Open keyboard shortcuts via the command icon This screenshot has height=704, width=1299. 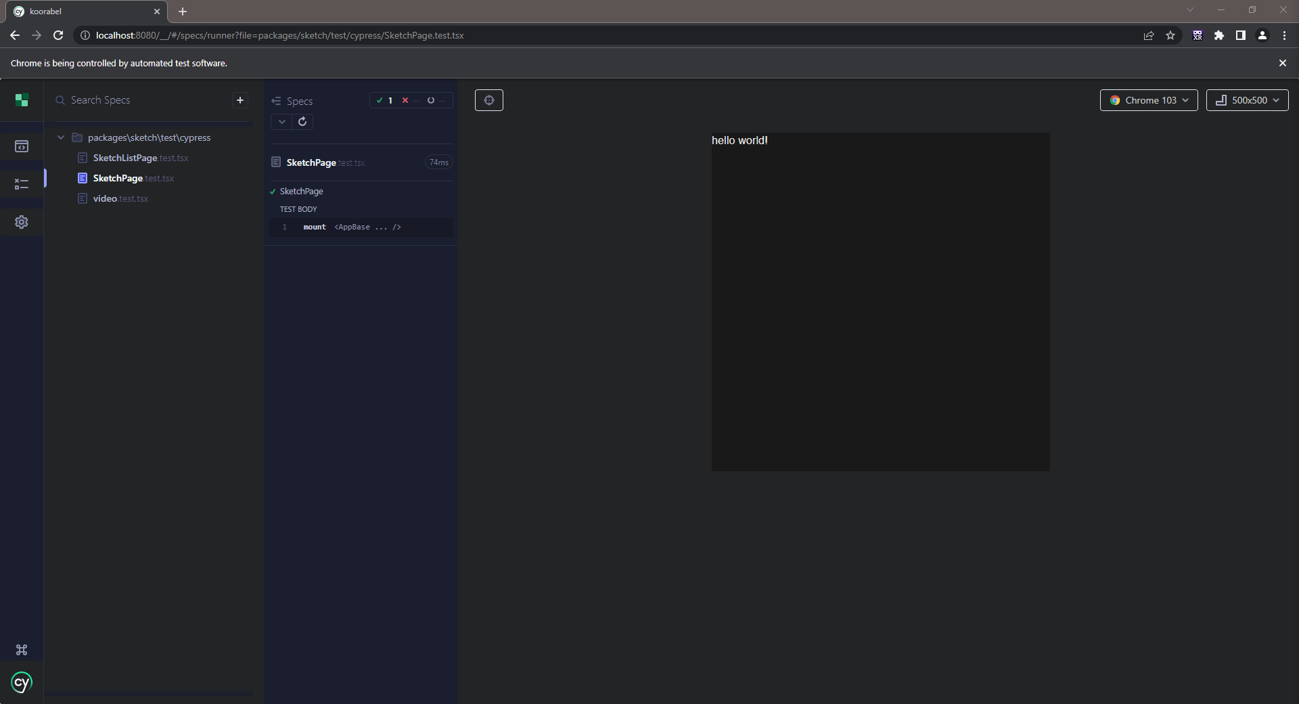tap(22, 650)
